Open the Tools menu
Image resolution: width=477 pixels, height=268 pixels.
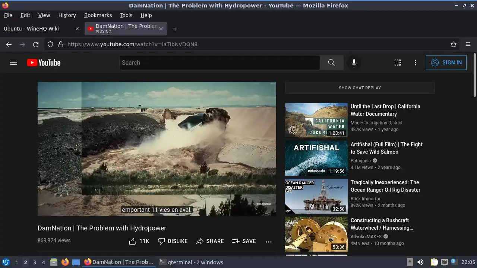coord(126,15)
